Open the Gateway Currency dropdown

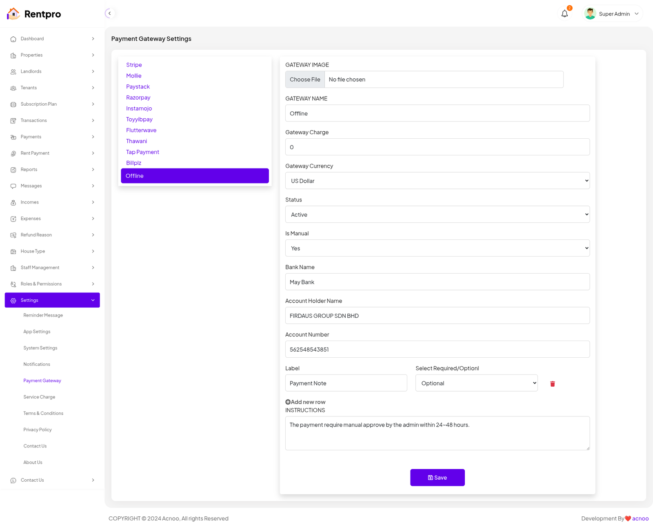tap(437, 181)
